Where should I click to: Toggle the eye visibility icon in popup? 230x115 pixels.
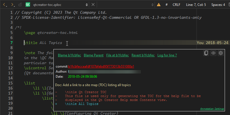point(213,53)
